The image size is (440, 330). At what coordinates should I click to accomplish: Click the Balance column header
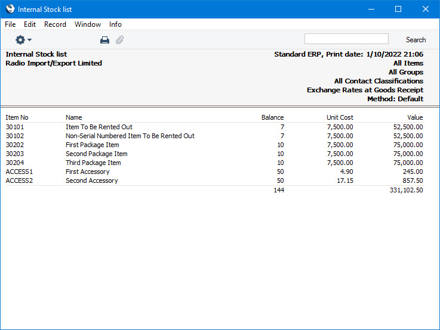coord(272,117)
